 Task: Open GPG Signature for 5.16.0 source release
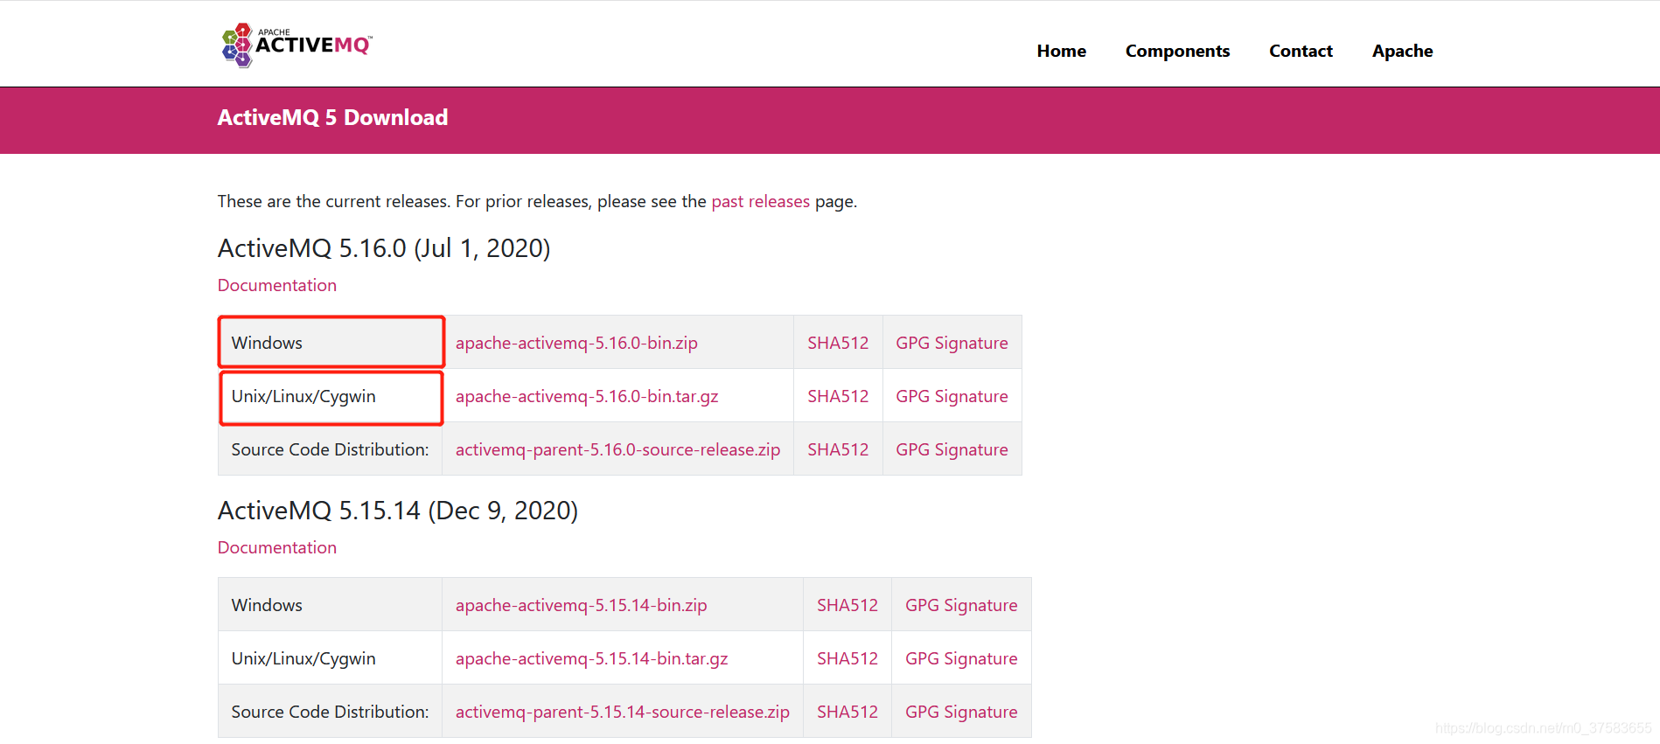(x=952, y=449)
